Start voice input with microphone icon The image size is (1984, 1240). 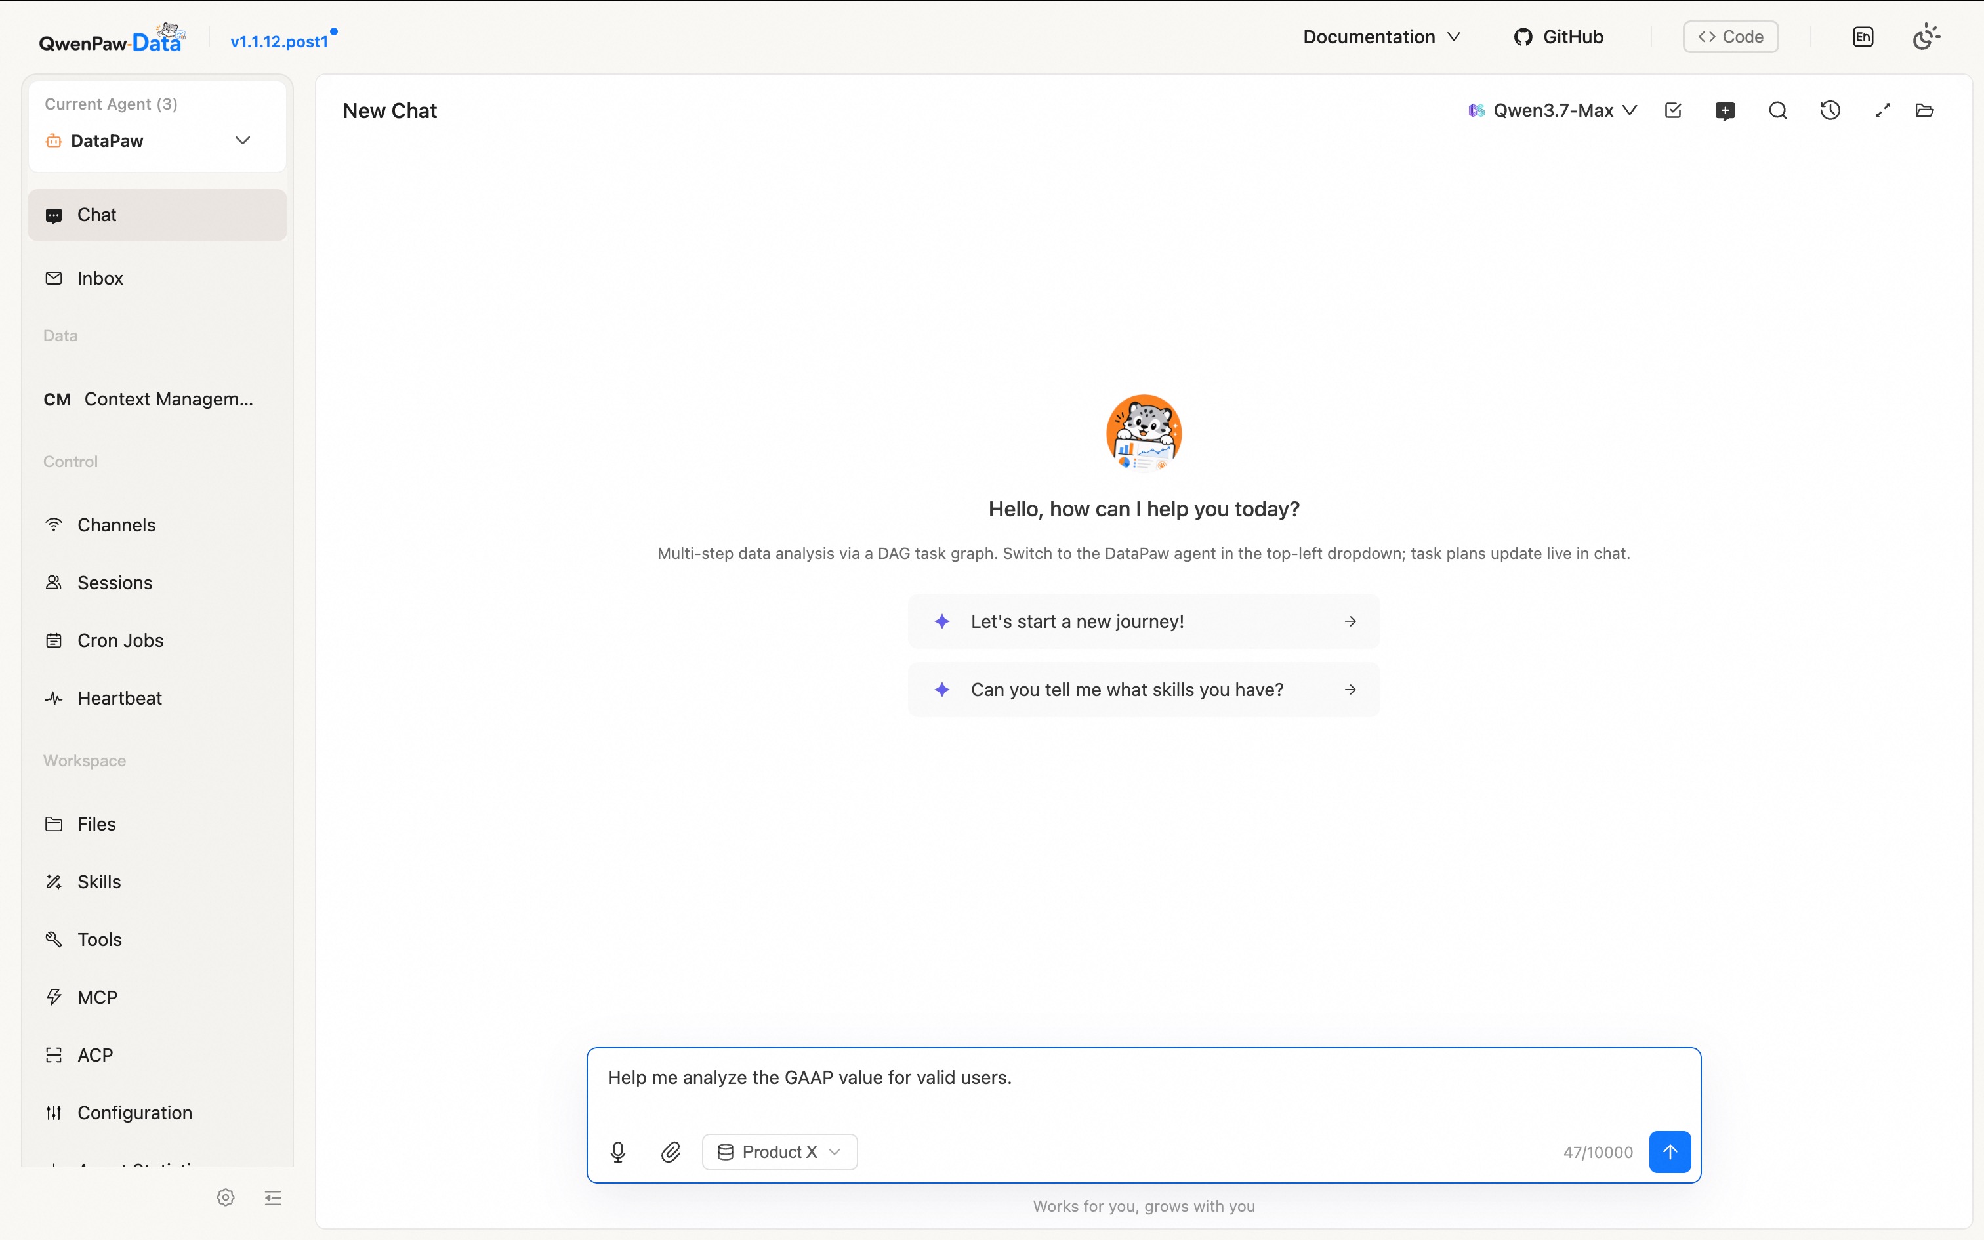(x=618, y=1152)
